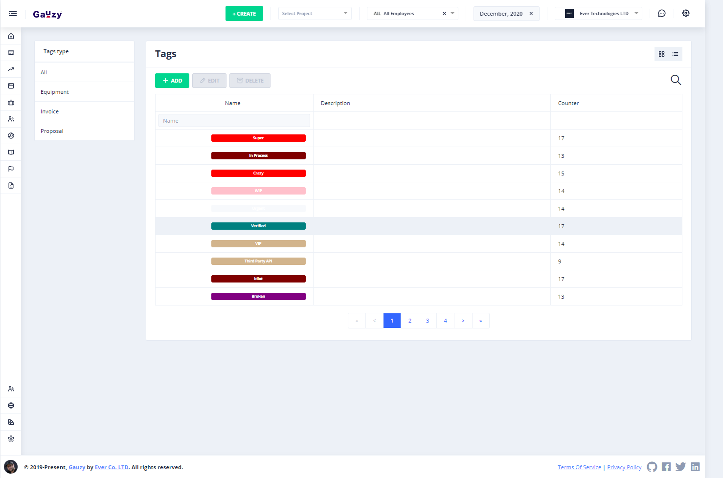This screenshot has height=478, width=723.
Task: Click the green Add tag button
Action: click(x=172, y=81)
